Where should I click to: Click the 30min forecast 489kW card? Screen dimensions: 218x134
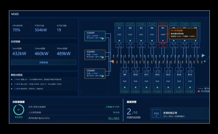(66, 51)
